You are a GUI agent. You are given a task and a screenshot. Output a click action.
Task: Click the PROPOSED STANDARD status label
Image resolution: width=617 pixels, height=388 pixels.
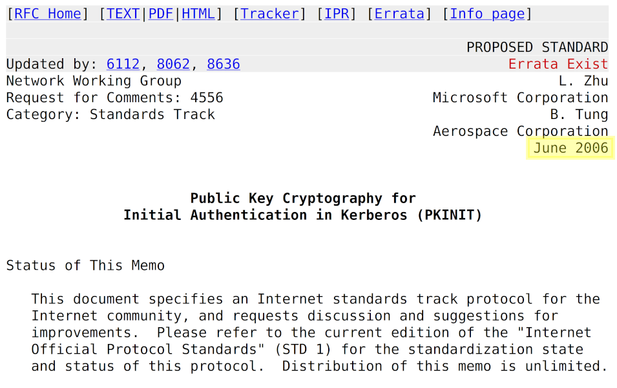point(537,47)
